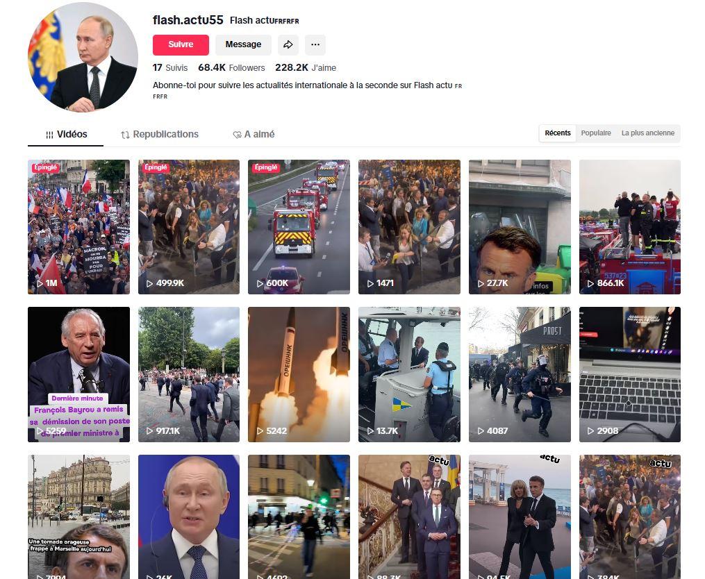Open the 68.4K Followers list
Screen dimensions: 705x579
tap(231, 67)
